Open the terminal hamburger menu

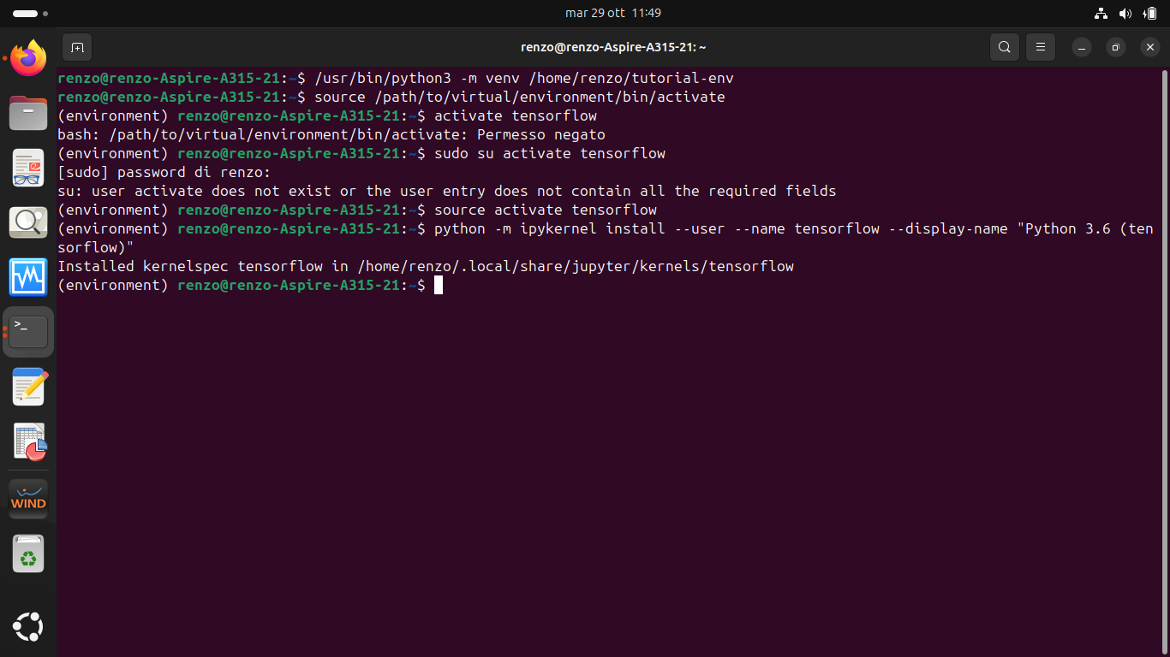tap(1041, 47)
